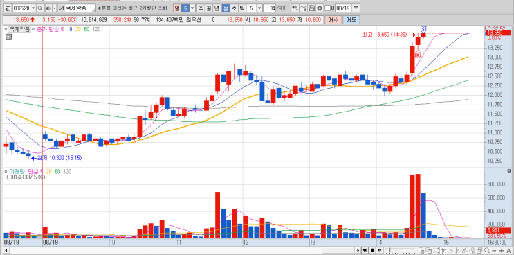This screenshot has width=514, height=255.
Task: Click the trend line drawing icon
Action: pos(464,250)
